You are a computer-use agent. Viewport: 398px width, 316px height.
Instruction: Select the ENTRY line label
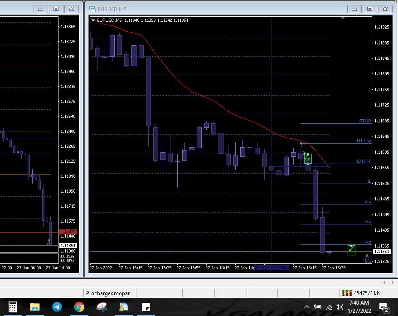(x=364, y=161)
